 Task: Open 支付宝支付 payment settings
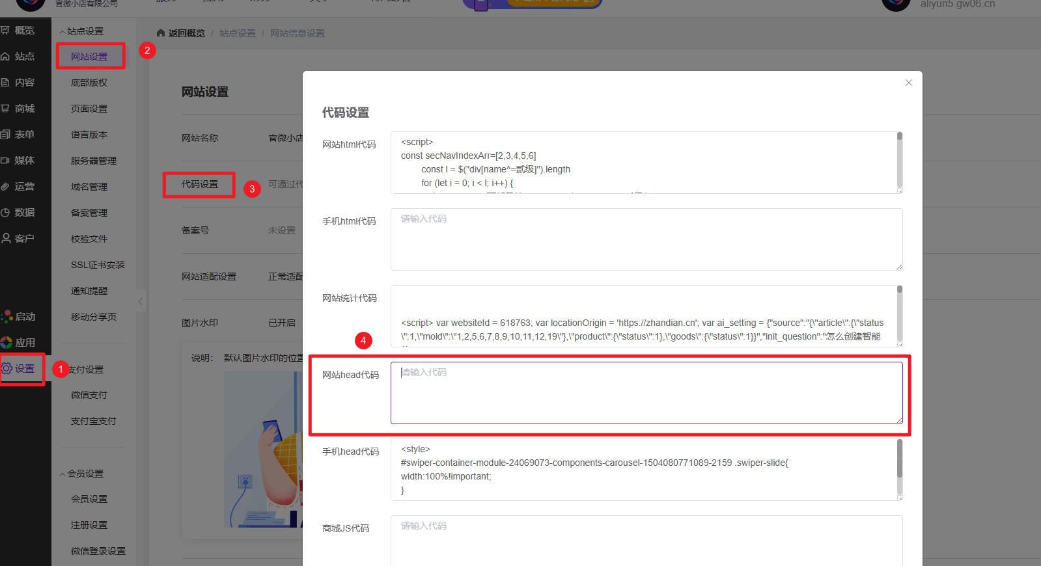pyautogui.click(x=94, y=421)
